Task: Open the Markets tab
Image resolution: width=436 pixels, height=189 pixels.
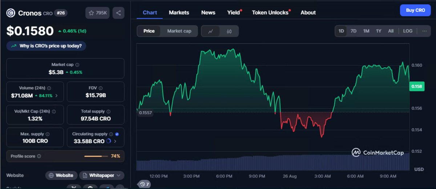Action: pos(179,12)
